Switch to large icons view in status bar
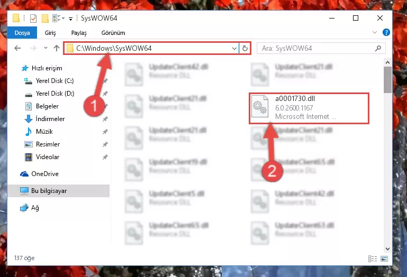The width and height of the screenshot is (407, 277). (384, 258)
